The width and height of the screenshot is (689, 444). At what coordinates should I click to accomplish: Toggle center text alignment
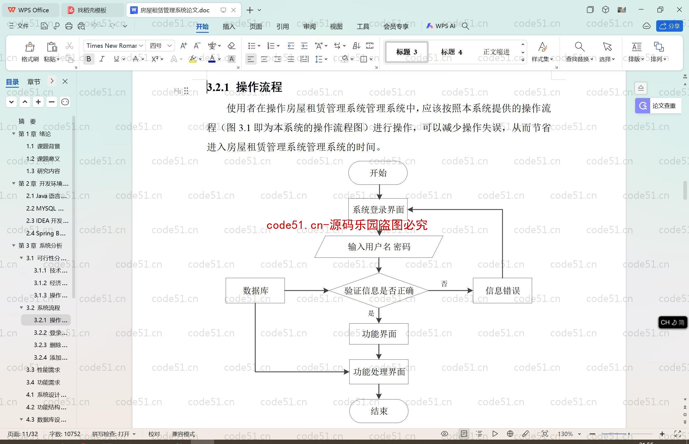coord(264,60)
